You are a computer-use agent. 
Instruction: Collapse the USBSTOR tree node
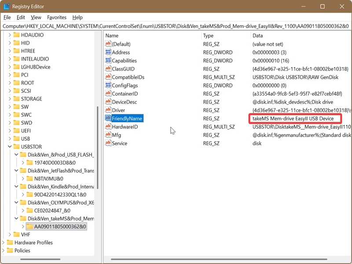[10, 147]
